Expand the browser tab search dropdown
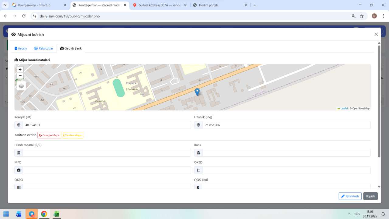Image resolution: width=389 pixels, height=219 pixels. pyautogui.click(x=5, y=5)
